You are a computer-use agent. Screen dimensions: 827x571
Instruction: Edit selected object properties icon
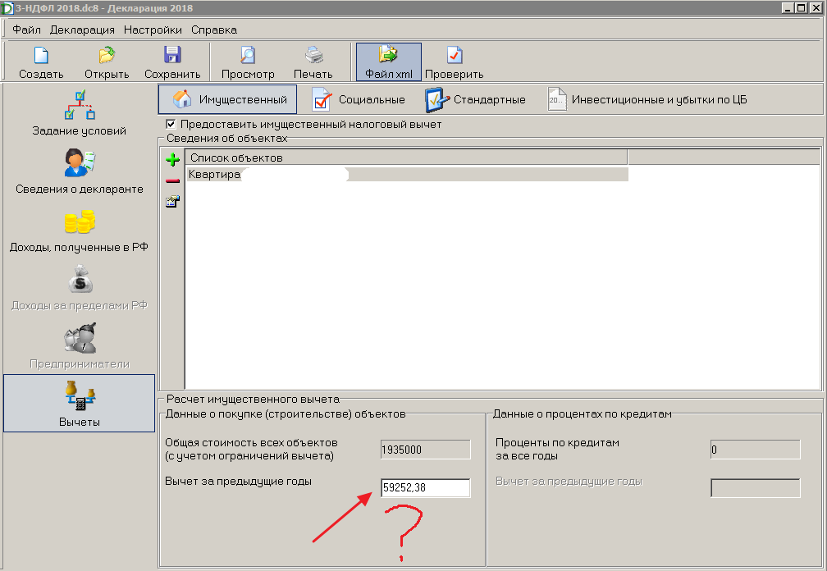click(172, 201)
